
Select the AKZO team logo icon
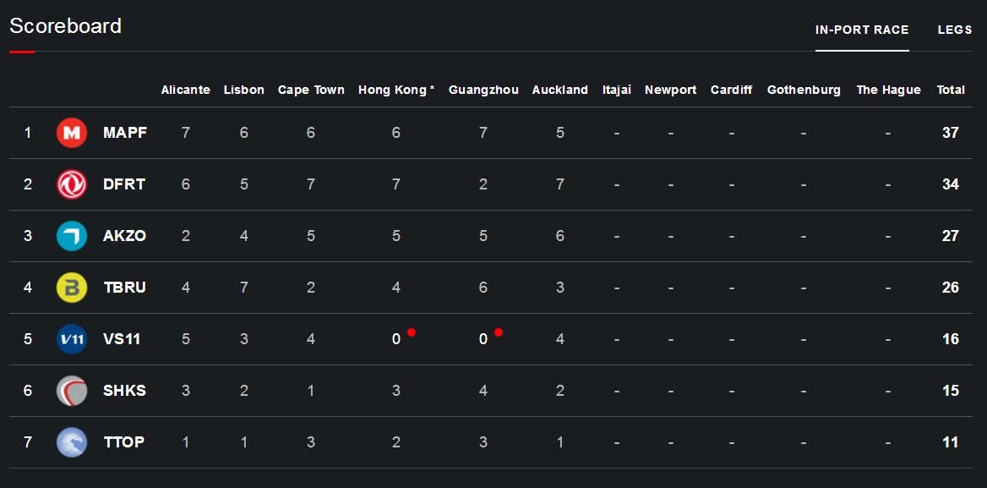72,236
